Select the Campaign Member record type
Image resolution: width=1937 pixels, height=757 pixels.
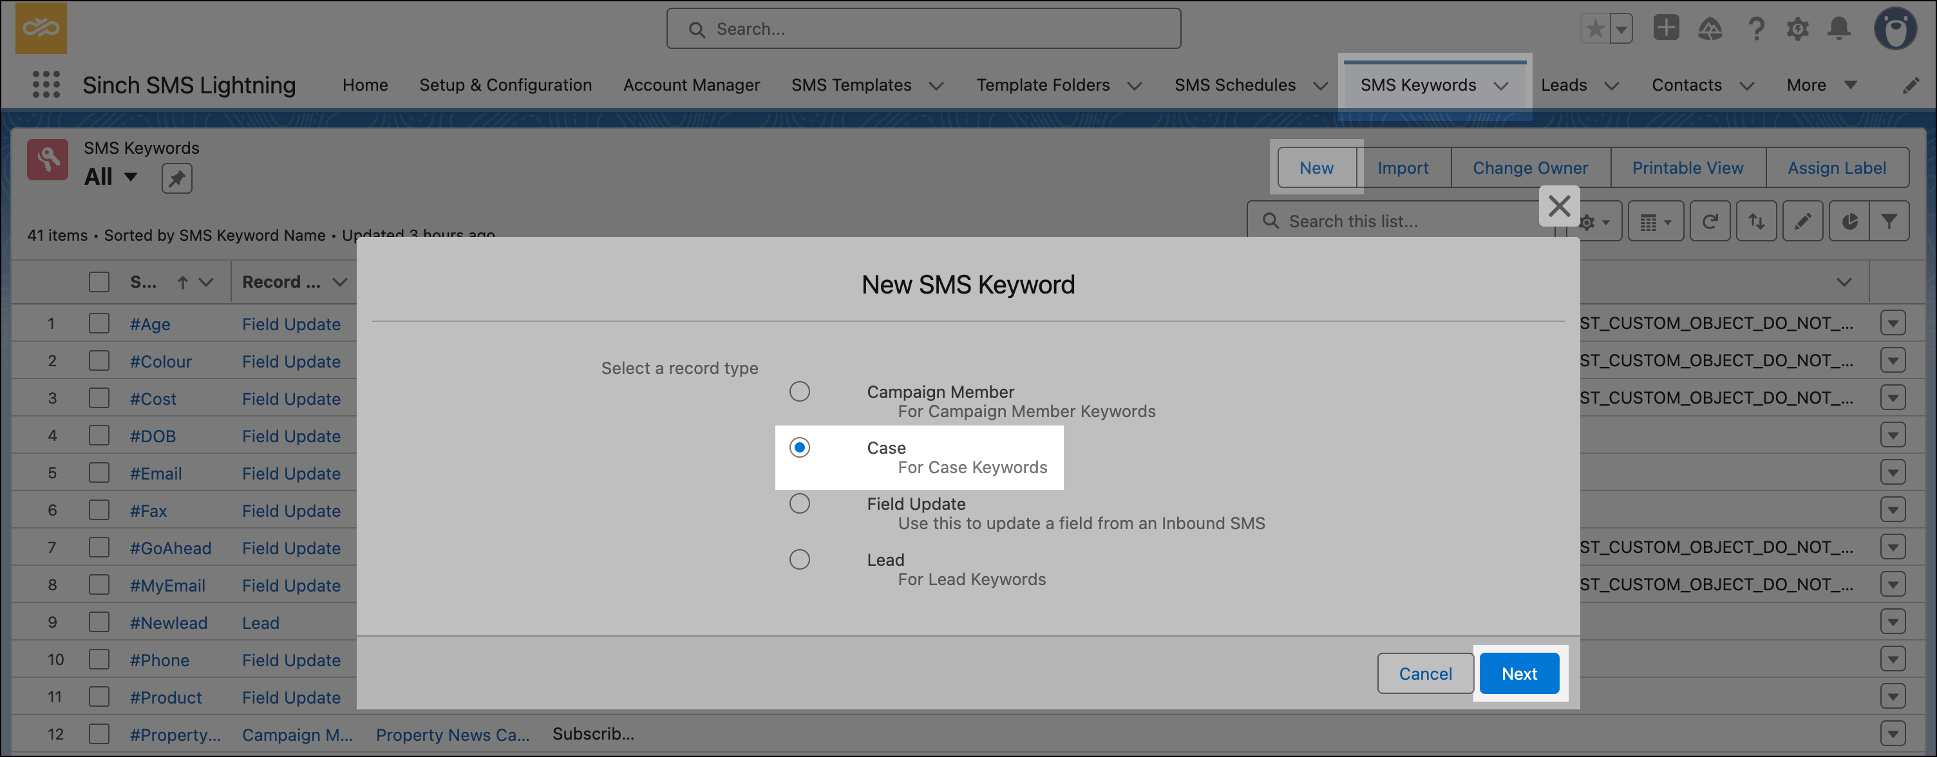click(x=799, y=391)
